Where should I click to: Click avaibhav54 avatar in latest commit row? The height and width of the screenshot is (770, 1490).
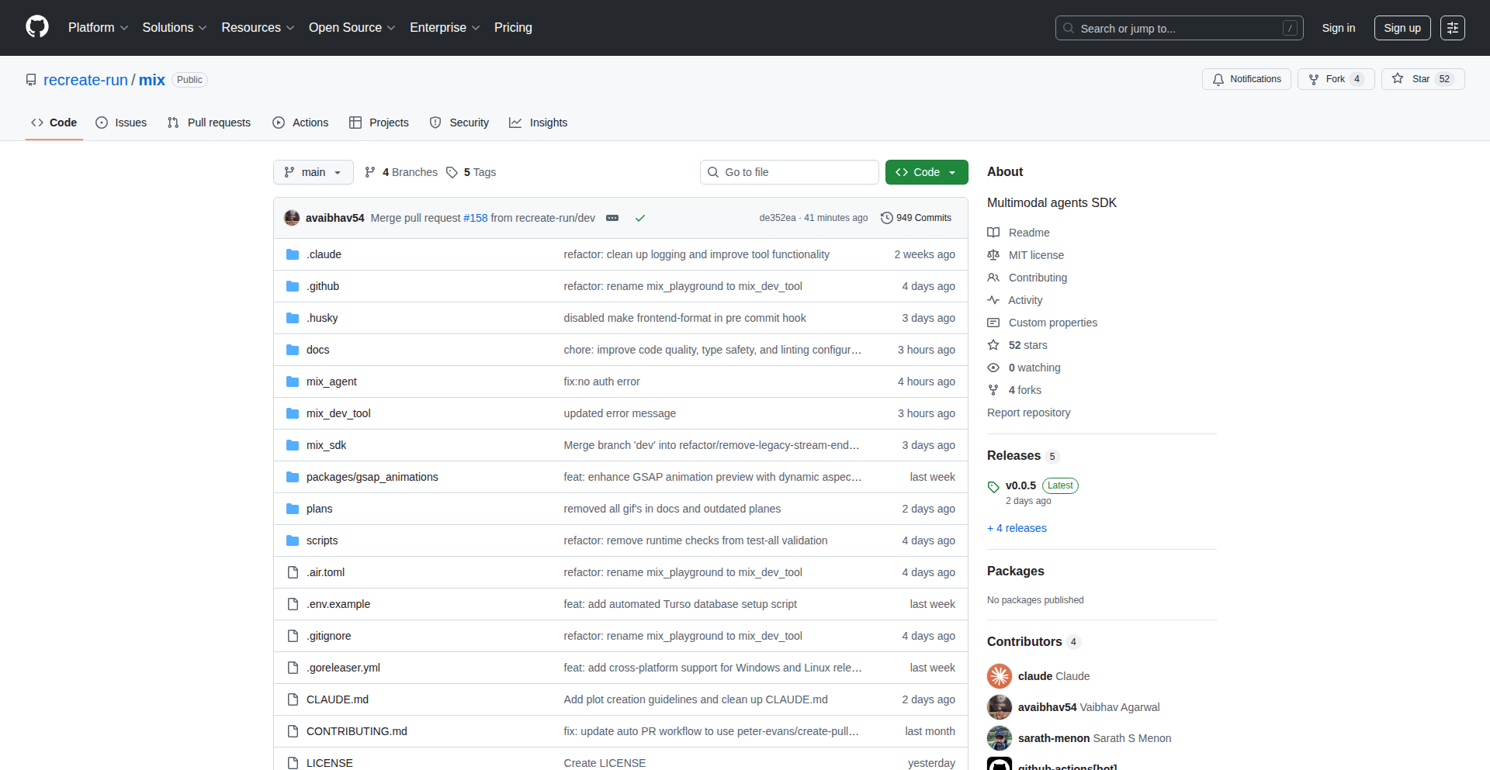tap(292, 218)
